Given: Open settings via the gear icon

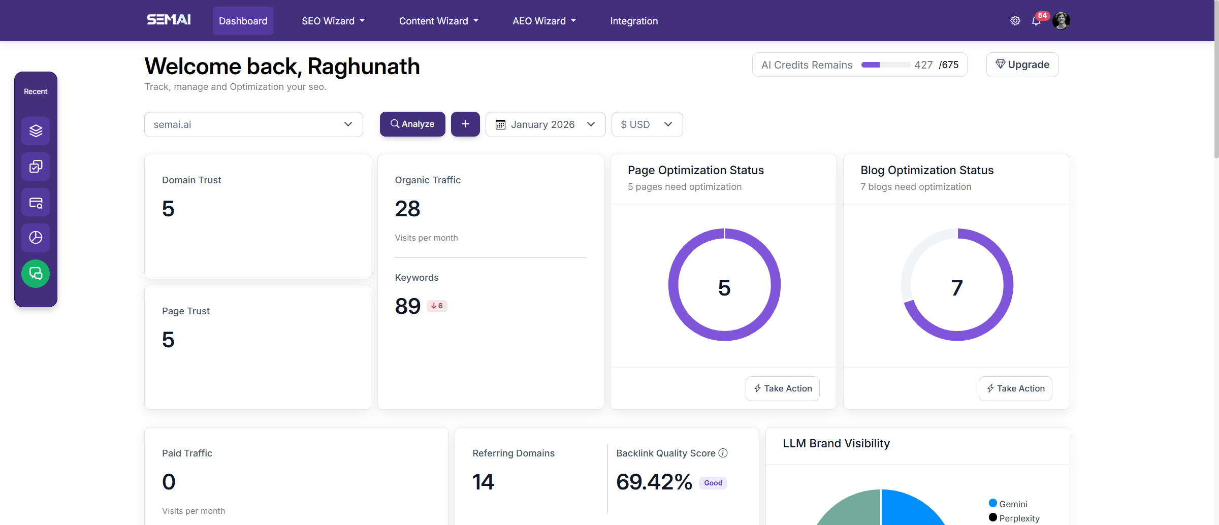Looking at the screenshot, I should (1015, 21).
